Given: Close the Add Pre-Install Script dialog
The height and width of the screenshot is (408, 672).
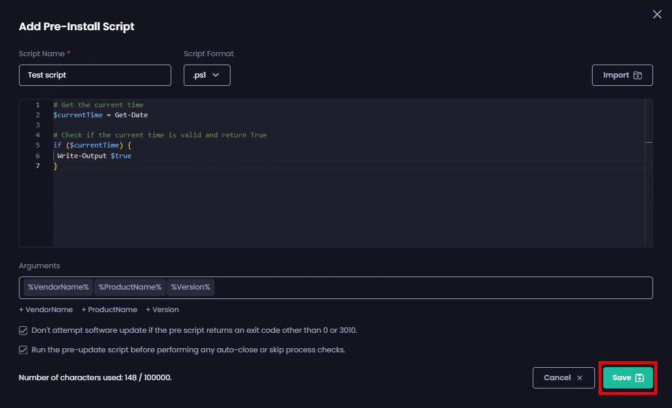Looking at the screenshot, I should tap(657, 14).
